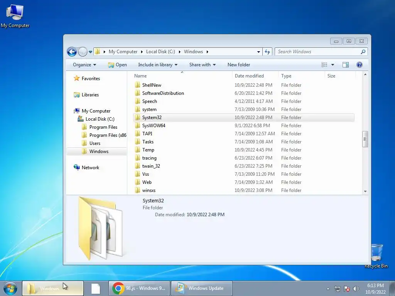The image size is (395, 296).
Task: Select Network in the navigation pane
Action: point(86,167)
